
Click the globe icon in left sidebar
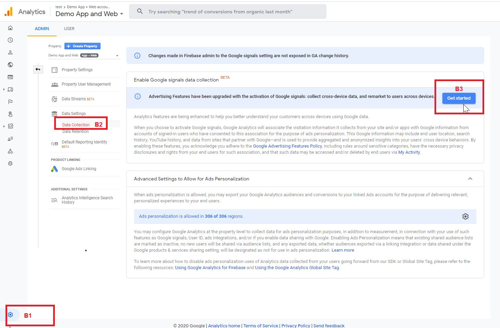pos(10,65)
